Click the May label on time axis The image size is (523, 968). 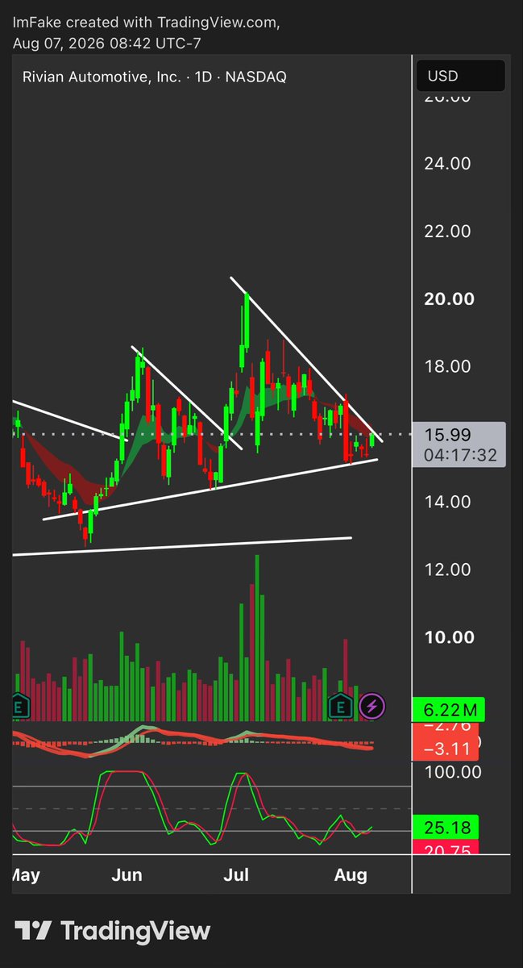pos(25,875)
